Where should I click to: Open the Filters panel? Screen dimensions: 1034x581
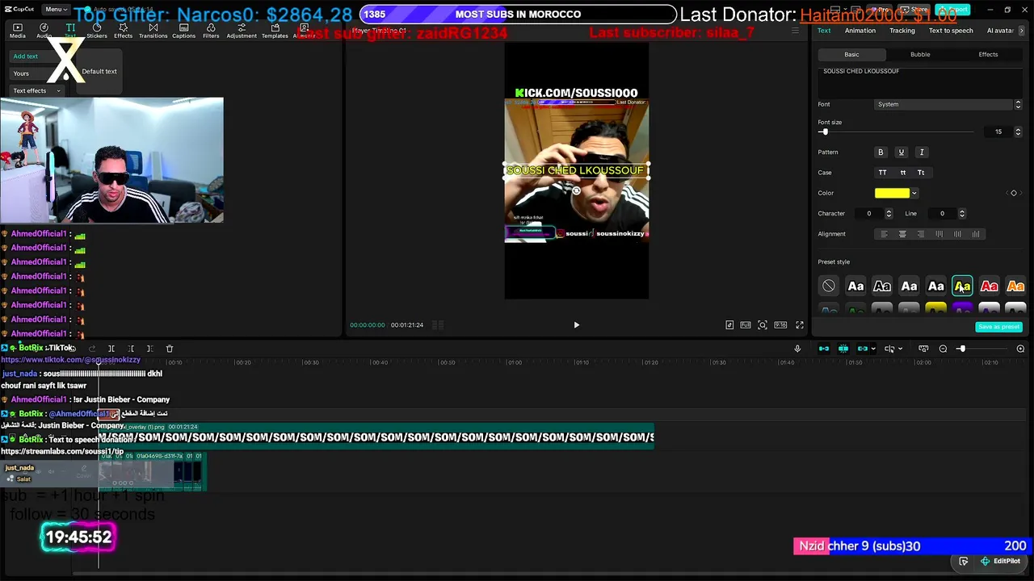click(211, 31)
